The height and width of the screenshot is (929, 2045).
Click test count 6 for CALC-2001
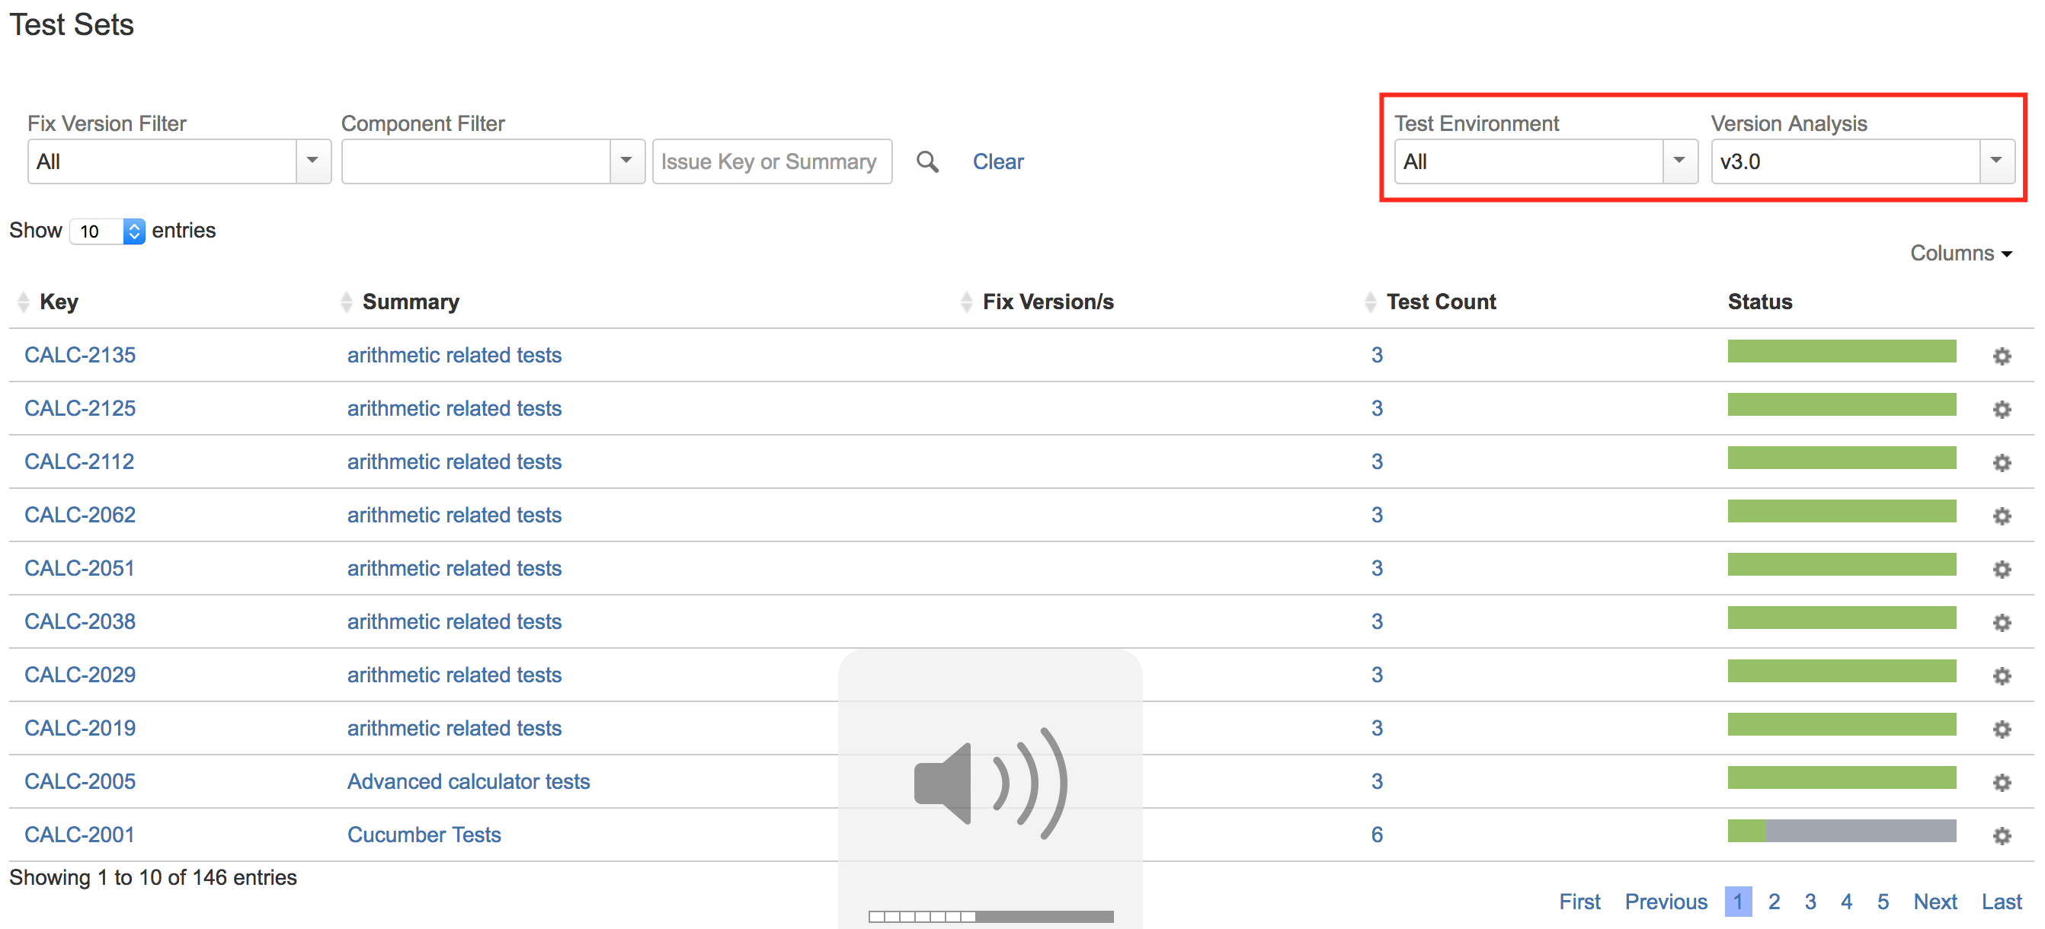click(1377, 835)
